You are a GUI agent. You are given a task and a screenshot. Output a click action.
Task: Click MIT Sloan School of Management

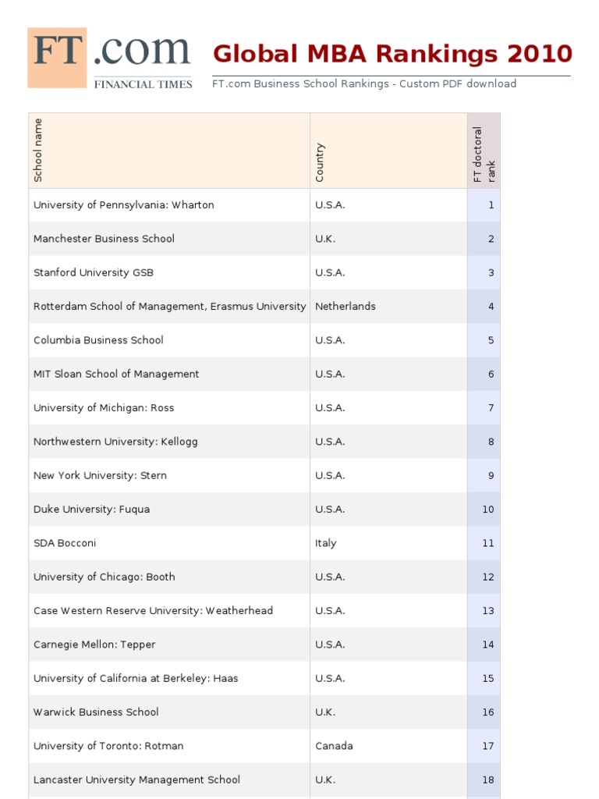[116, 375]
